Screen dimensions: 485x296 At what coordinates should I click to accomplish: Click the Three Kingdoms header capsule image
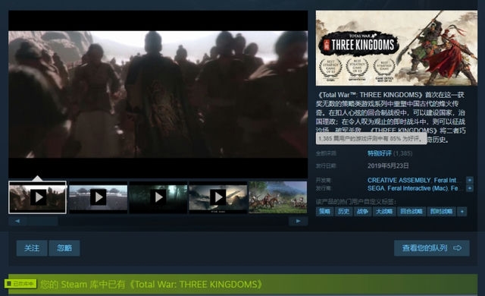coord(396,48)
